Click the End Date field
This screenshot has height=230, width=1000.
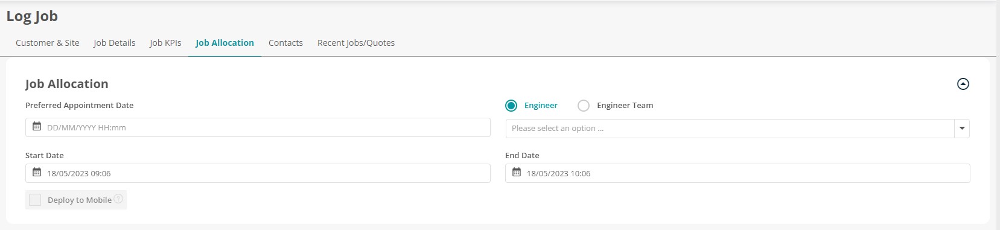(x=737, y=173)
